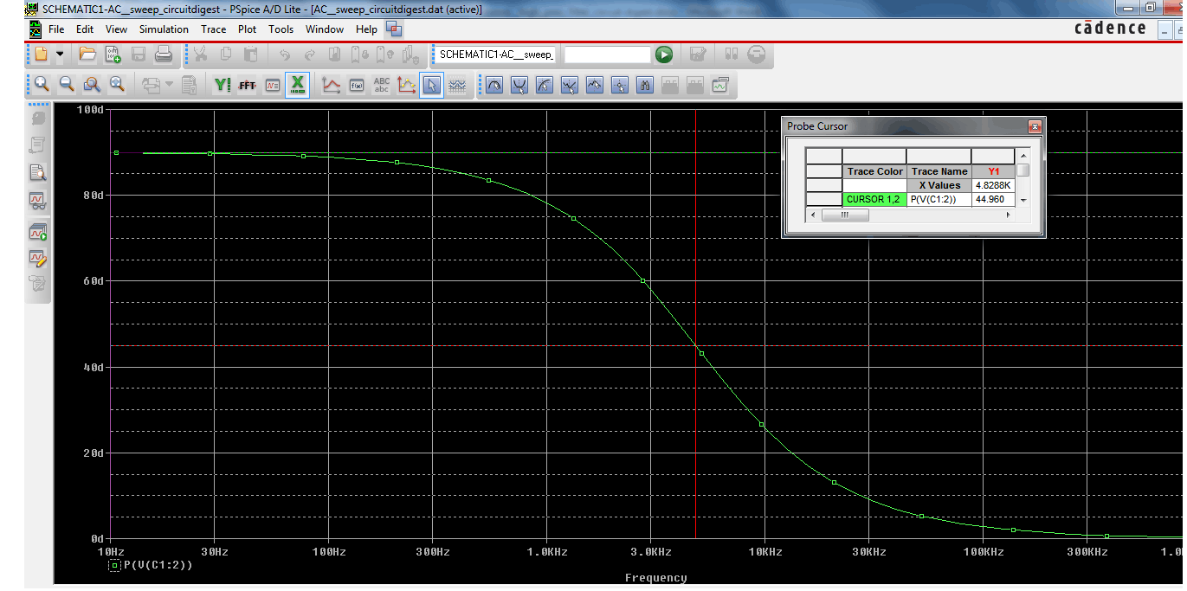Expand the New file dropdown arrow

[x=60, y=55]
